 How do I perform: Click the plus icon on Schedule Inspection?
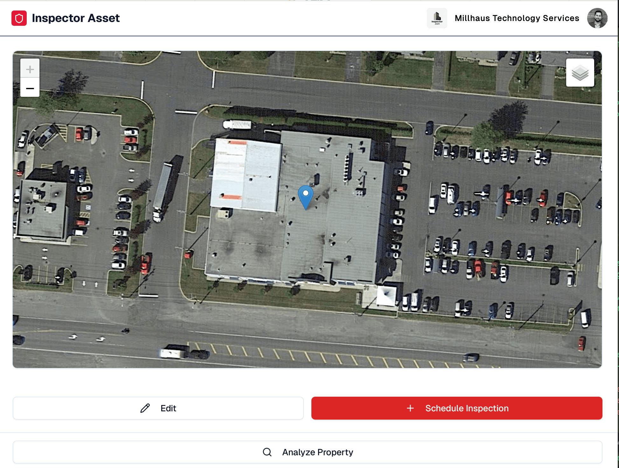410,408
